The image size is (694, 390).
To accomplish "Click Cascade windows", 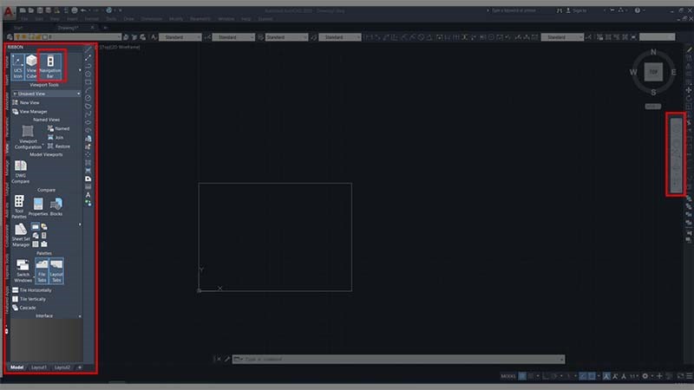I will coord(24,308).
